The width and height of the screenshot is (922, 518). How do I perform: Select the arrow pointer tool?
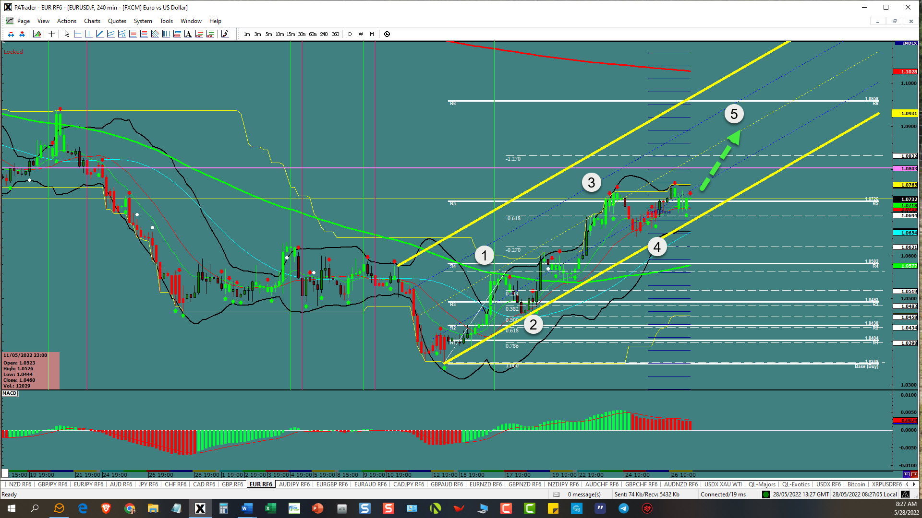coord(67,34)
